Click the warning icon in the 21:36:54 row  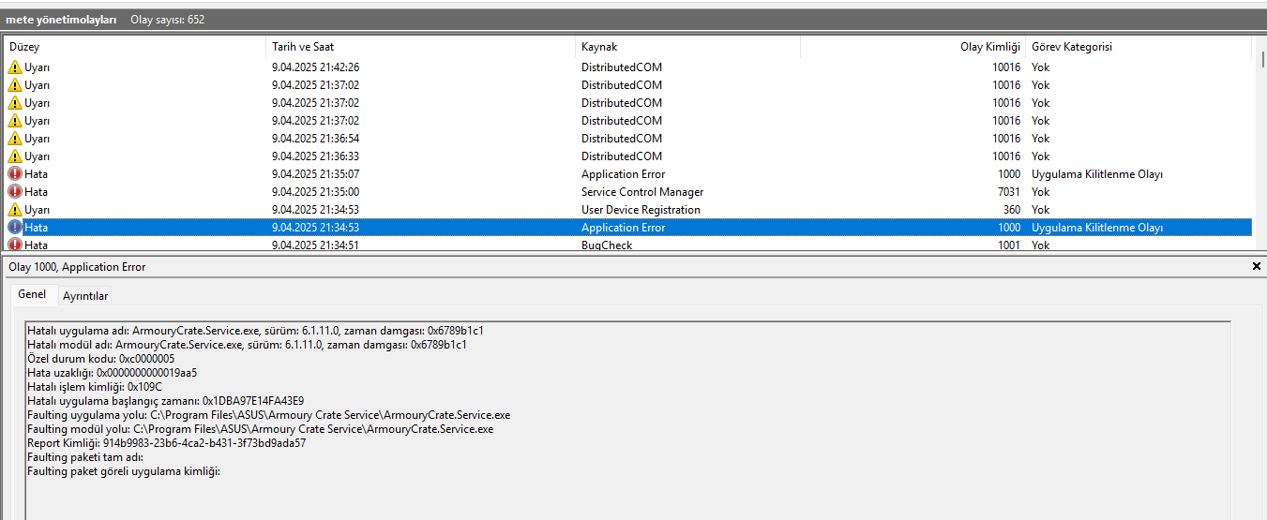(14, 139)
